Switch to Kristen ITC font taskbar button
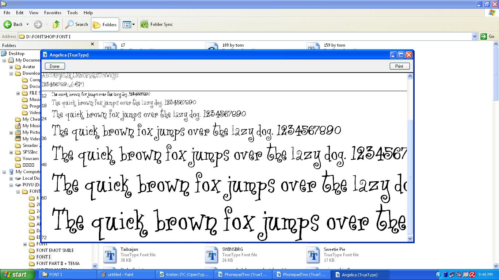Viewport: 499px width, 280px height. [186, 275]
